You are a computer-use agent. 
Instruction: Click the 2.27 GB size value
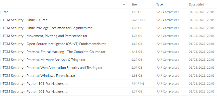point(137,60)
